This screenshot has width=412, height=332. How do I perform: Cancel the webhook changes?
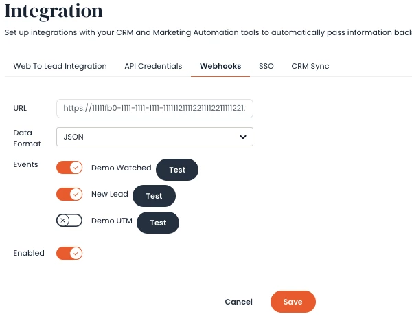(238, 302)
